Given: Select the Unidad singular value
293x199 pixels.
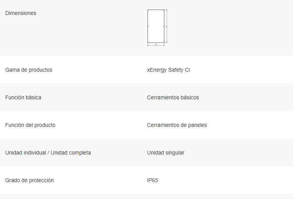Looking at the screenshot, I should 166,153.
